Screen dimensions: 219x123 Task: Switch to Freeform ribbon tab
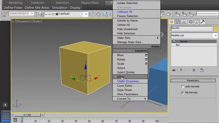coord(37,3)
